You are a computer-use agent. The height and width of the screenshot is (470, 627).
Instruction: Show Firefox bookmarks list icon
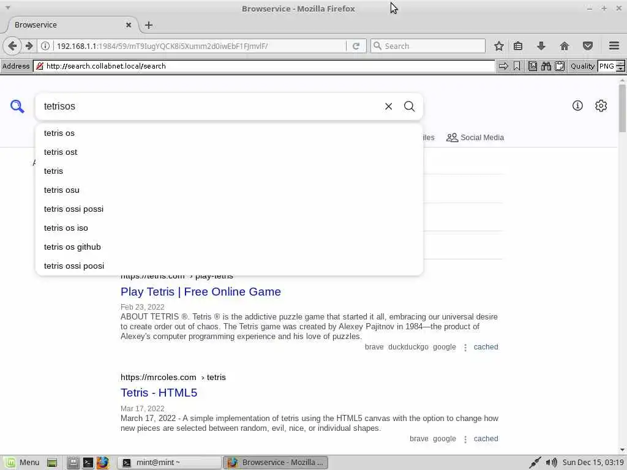pos(518,46)
